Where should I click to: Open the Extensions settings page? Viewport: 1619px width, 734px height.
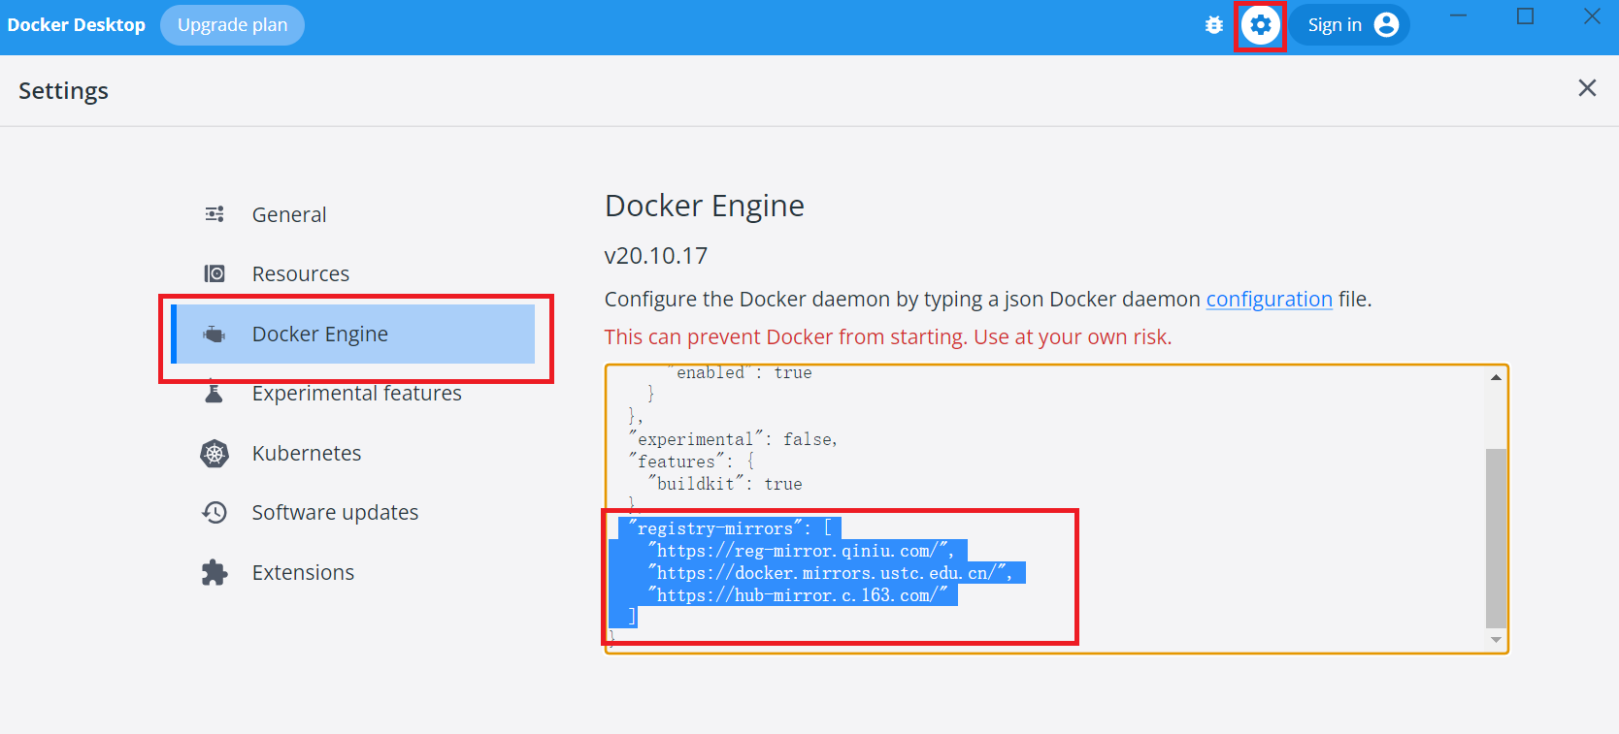[303, 573]
